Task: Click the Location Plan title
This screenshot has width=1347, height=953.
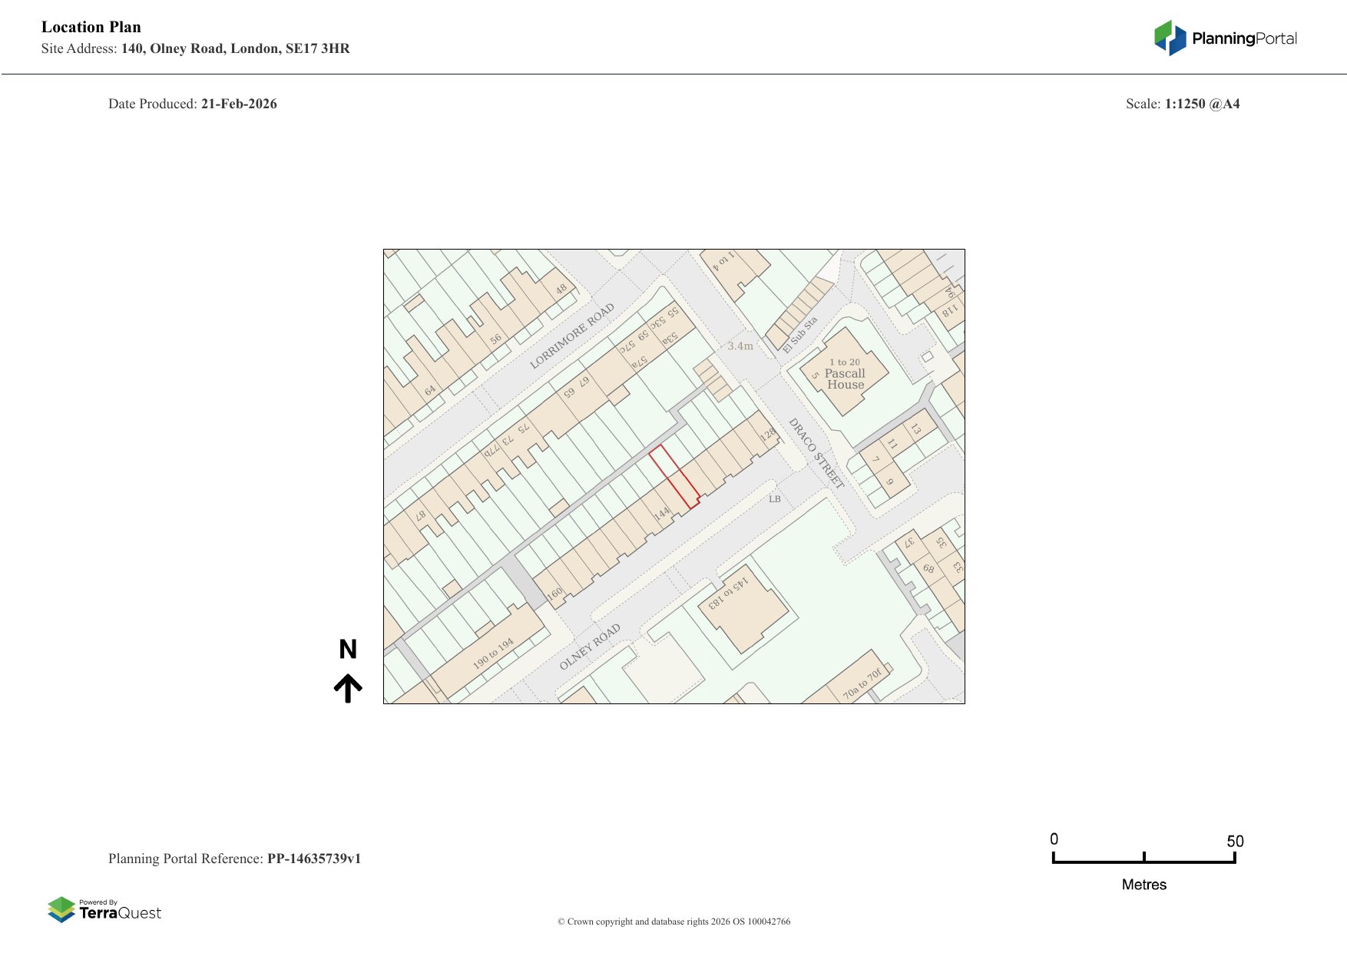Action: 91,27
